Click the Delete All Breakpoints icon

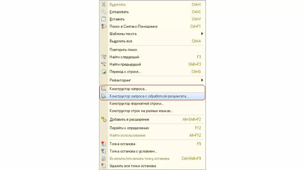[103, 166]
